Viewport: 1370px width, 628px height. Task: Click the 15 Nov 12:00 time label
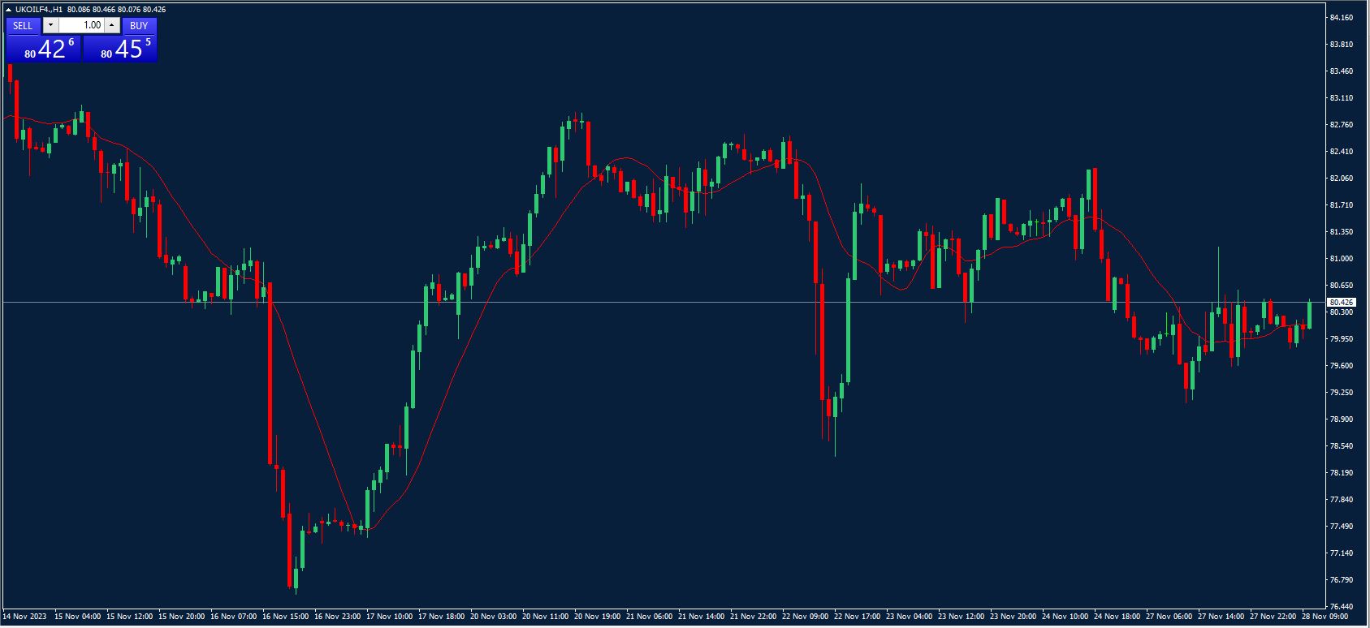point(130,617)
